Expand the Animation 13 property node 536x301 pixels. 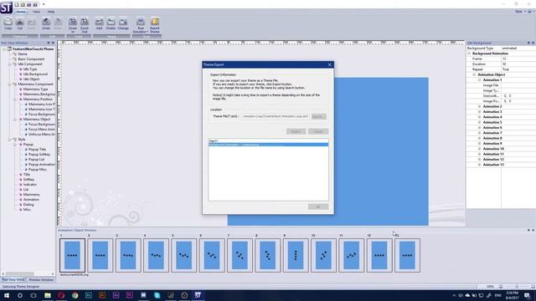point(480,165)
